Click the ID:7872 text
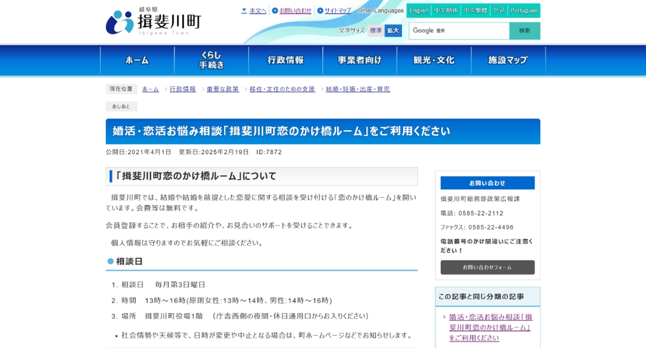 pyautogui.click(x=269, y=152)
